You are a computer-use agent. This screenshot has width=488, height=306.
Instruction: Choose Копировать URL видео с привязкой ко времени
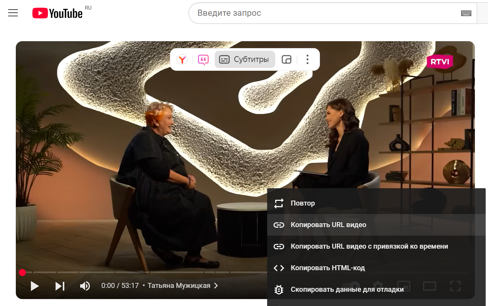click(369, 246)
